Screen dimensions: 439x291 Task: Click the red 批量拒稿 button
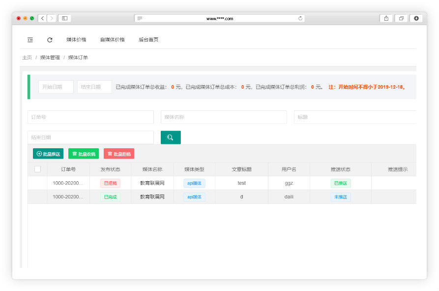pos(119,154)
